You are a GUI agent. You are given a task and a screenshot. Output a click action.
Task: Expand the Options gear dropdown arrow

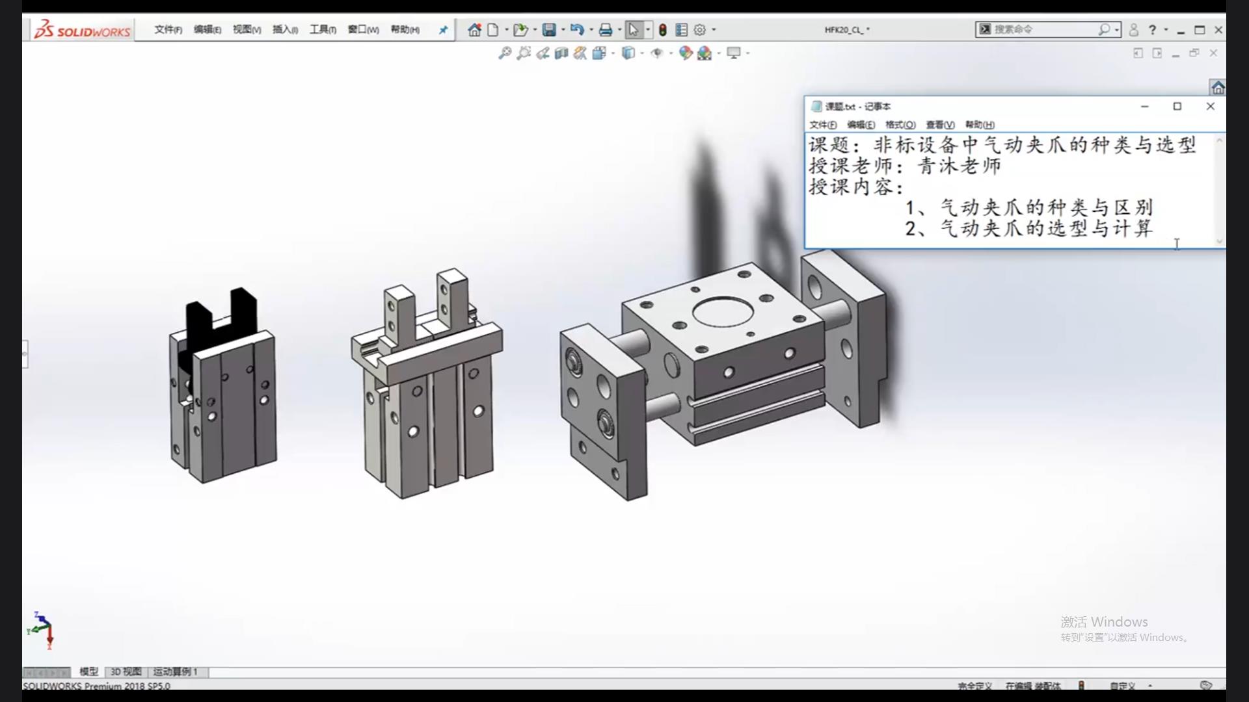(714, 30)
